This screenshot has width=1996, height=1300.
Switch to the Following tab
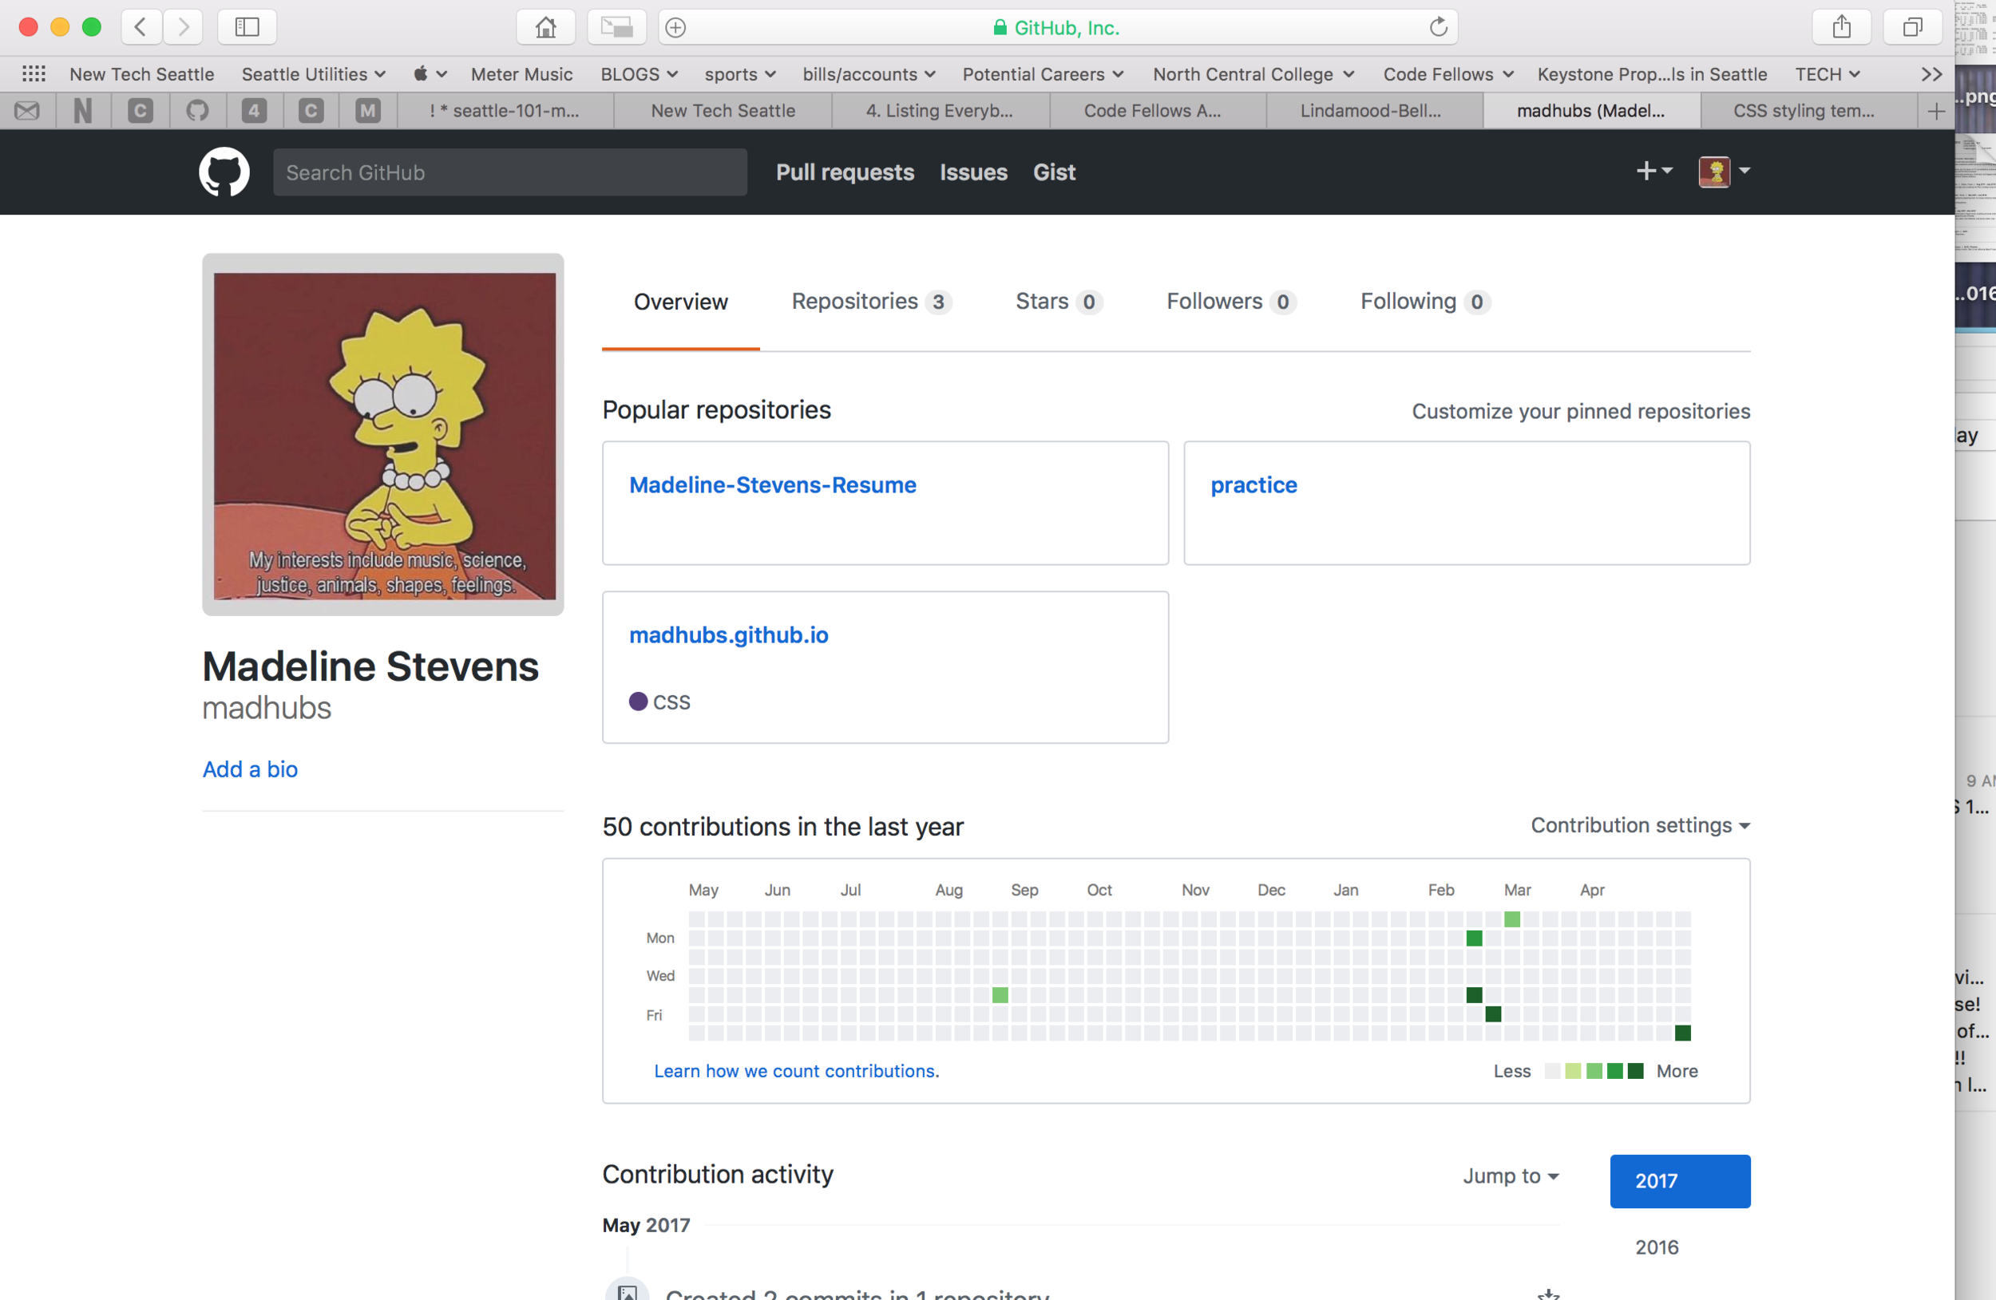1425,302
